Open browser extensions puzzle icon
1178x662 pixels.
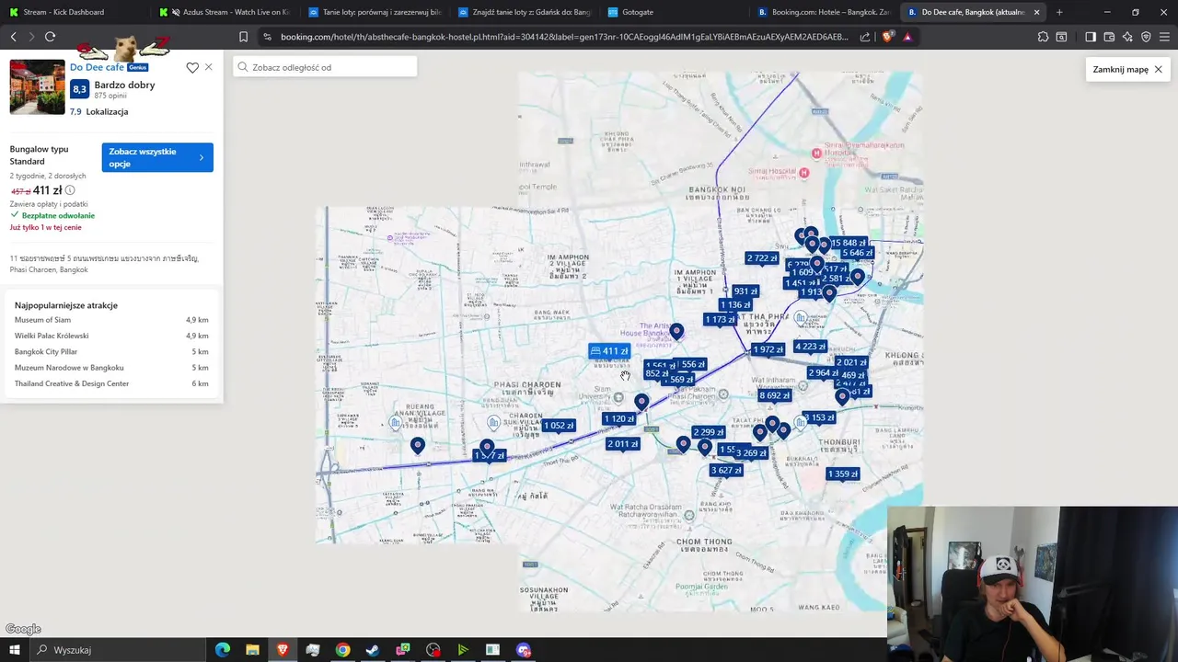(x=1043, y=37)
